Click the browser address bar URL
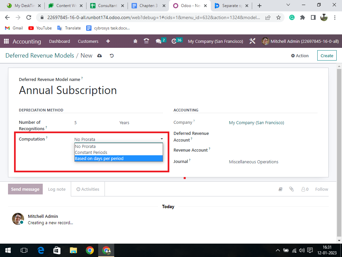 (154, 17)
